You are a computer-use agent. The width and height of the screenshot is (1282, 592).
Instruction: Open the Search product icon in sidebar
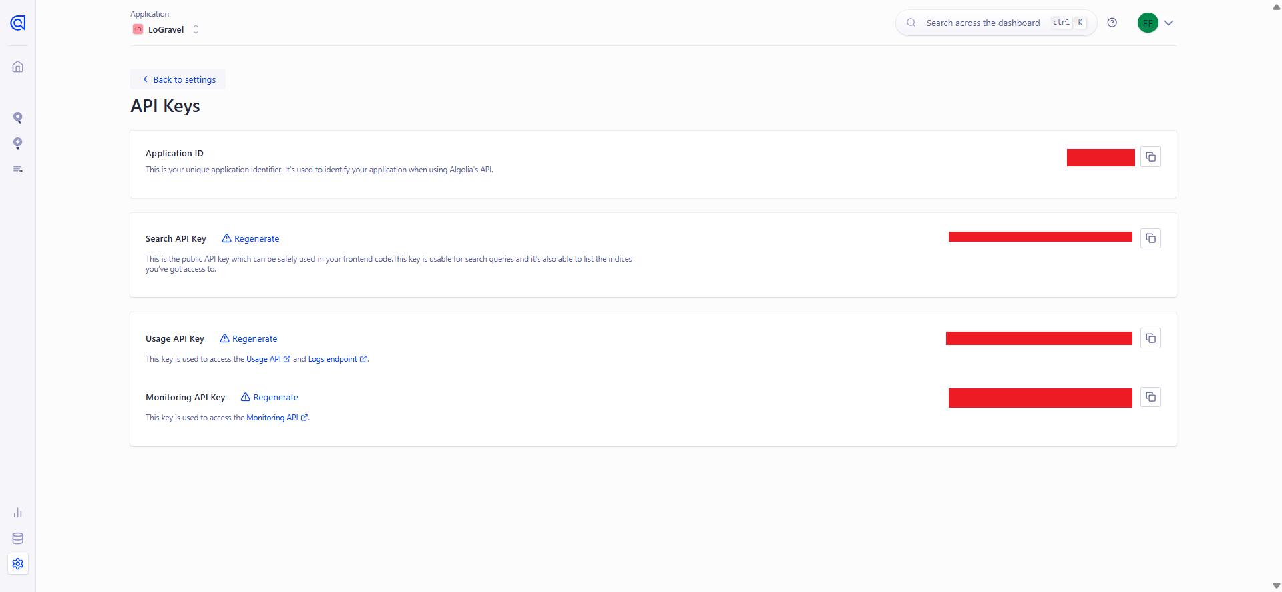click(x=18, y=118)
